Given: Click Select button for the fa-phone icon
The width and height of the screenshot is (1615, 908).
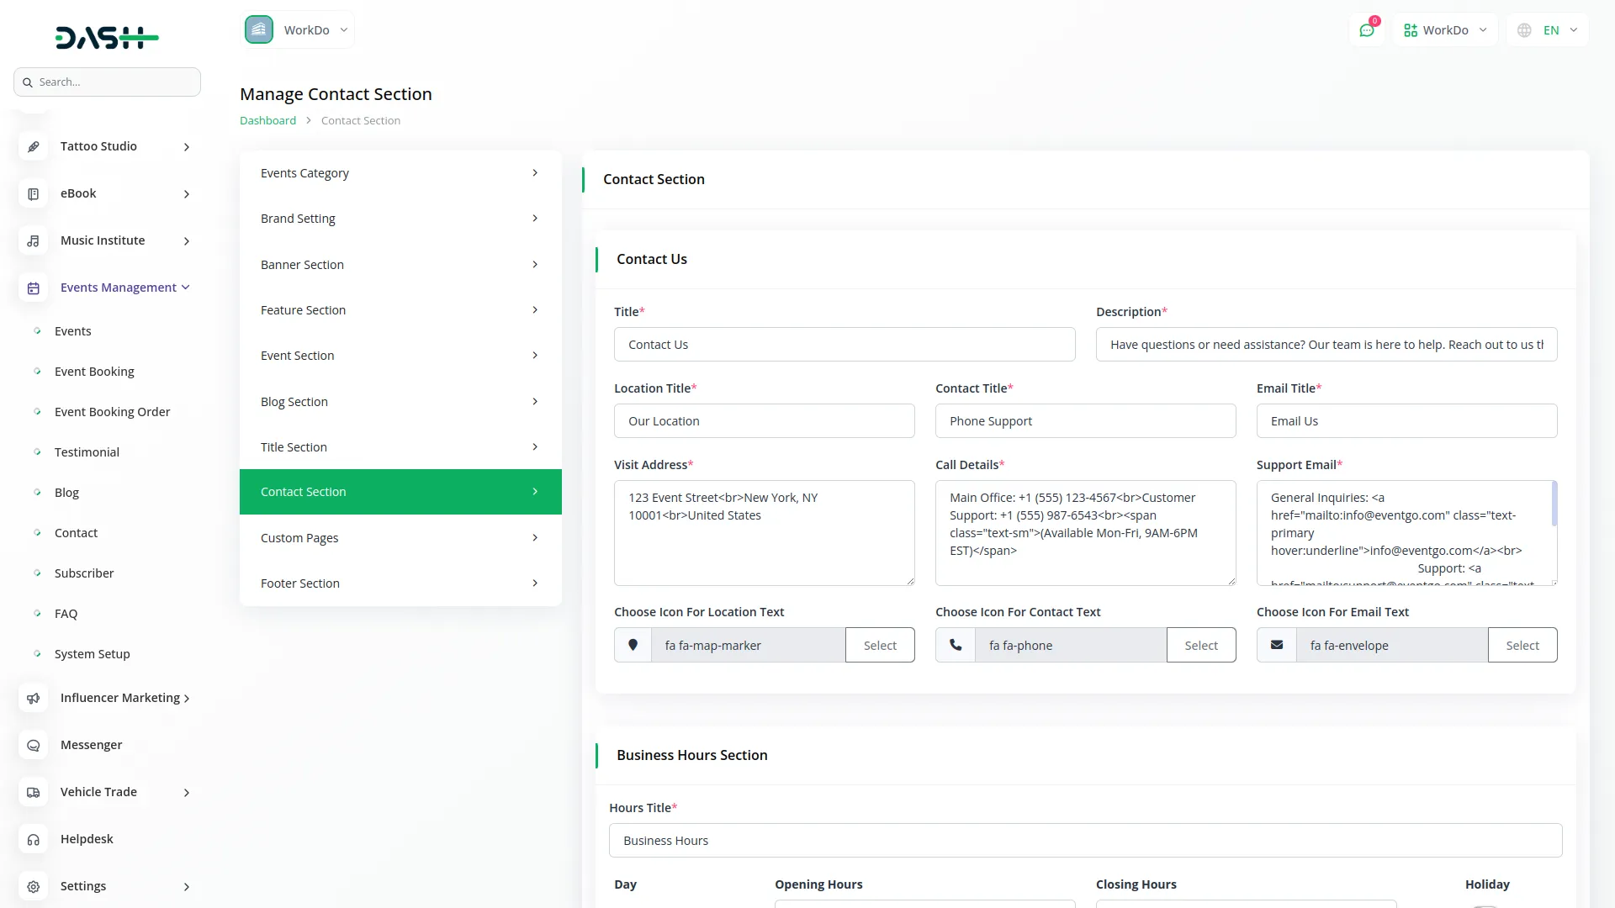Looking at the screenshot, I should tap(1200, 645).
